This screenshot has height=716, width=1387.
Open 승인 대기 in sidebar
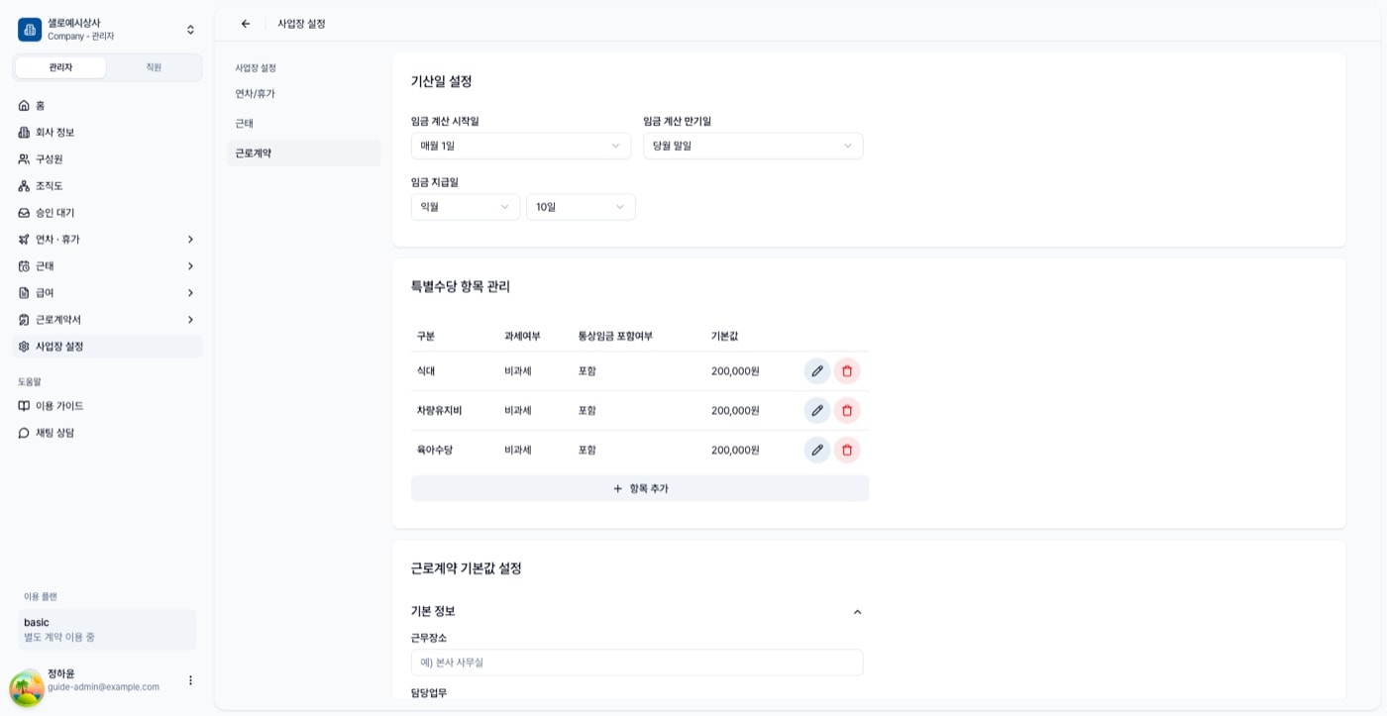tap(107, 212)
